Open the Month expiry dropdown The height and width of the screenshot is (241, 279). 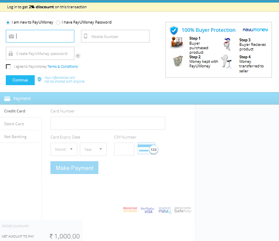[x=64, y=149]
